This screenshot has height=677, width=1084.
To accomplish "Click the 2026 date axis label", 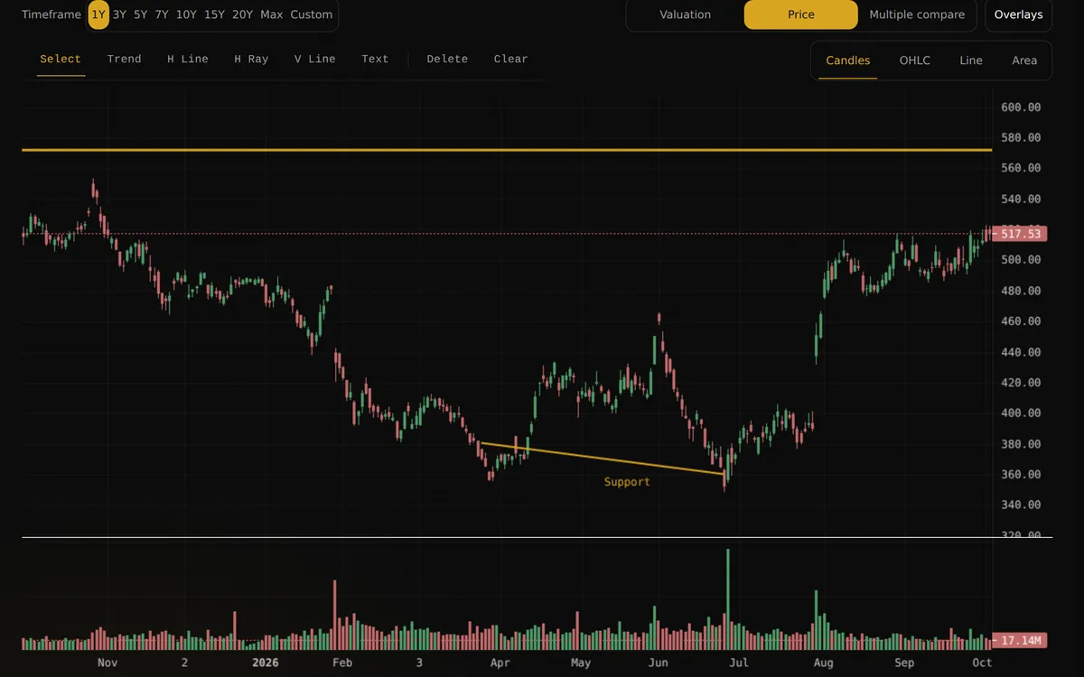I will (265, 663).
